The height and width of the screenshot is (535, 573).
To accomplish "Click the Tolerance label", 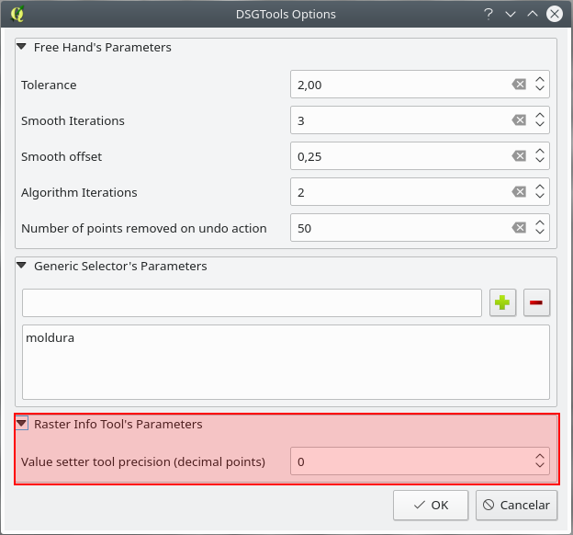I will [49, 85].
